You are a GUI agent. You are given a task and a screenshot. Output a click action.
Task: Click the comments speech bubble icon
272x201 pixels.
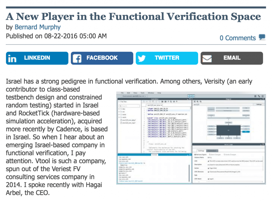point(262,37)
